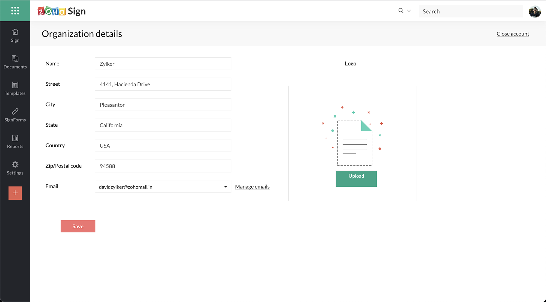Click the Close account link
Viewport: 546px width, 302px height.
coord(513,34)
